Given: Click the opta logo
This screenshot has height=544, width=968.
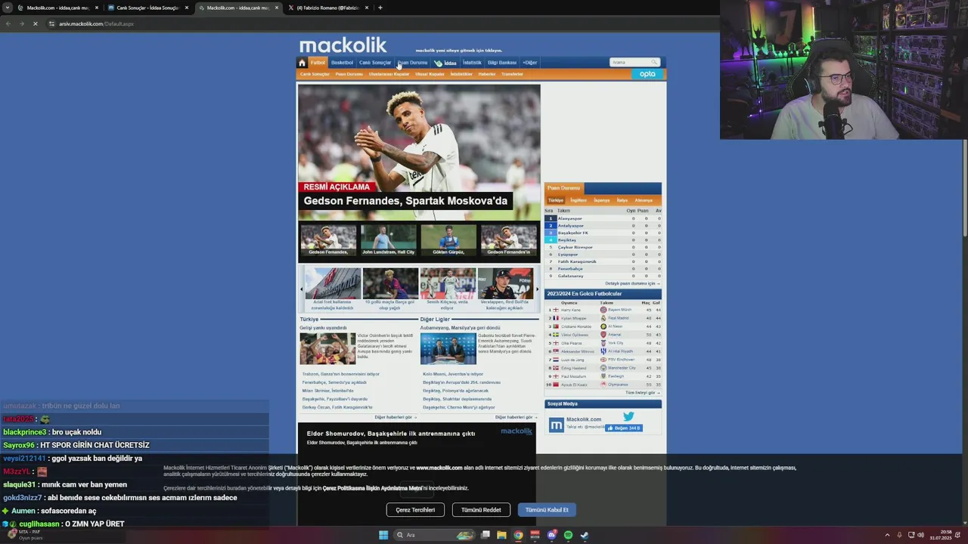Looking at the screenshot, I should tap(647, 74).
